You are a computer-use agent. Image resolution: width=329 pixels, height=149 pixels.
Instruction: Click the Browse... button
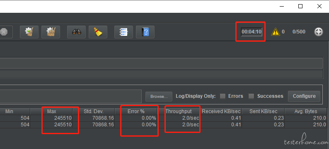(x=159, y=97)
